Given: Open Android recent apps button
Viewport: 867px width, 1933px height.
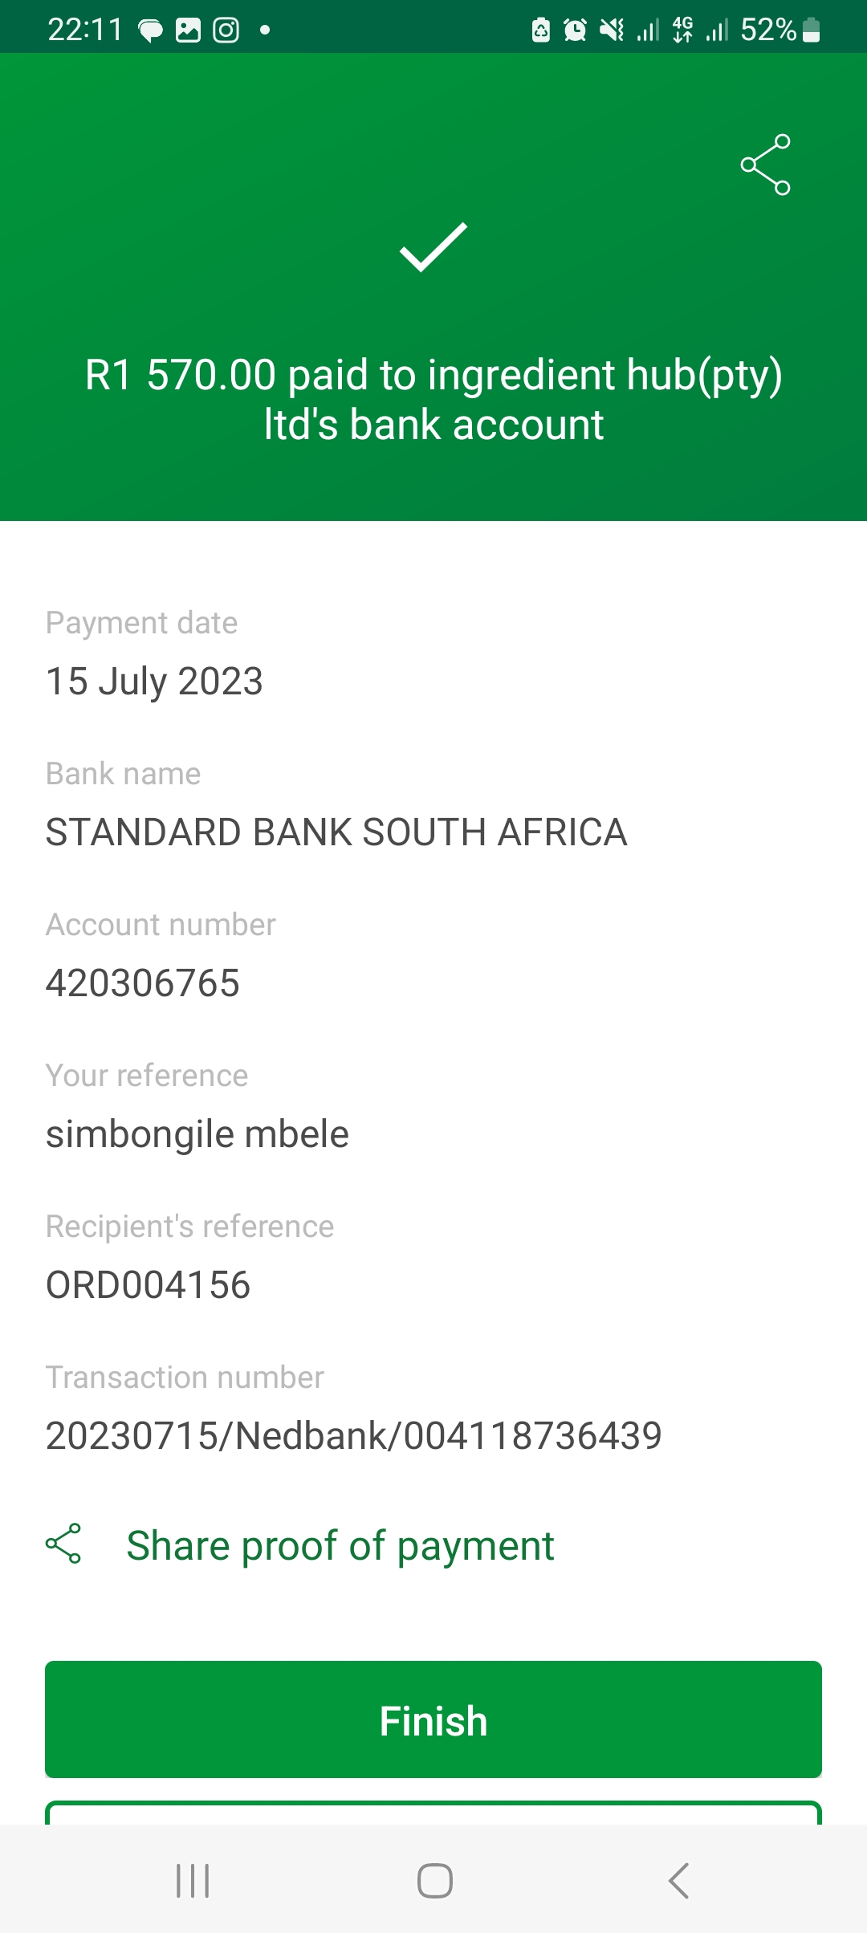Looking at the screenshot, I should [x=193, y=1880].
